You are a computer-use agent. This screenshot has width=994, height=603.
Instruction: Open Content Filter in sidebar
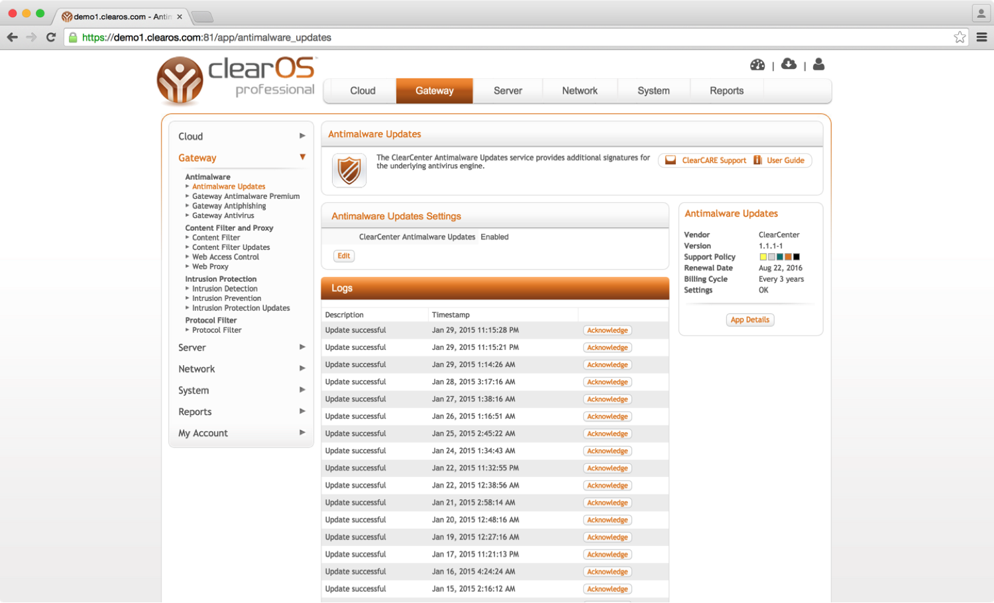(216, 237)
